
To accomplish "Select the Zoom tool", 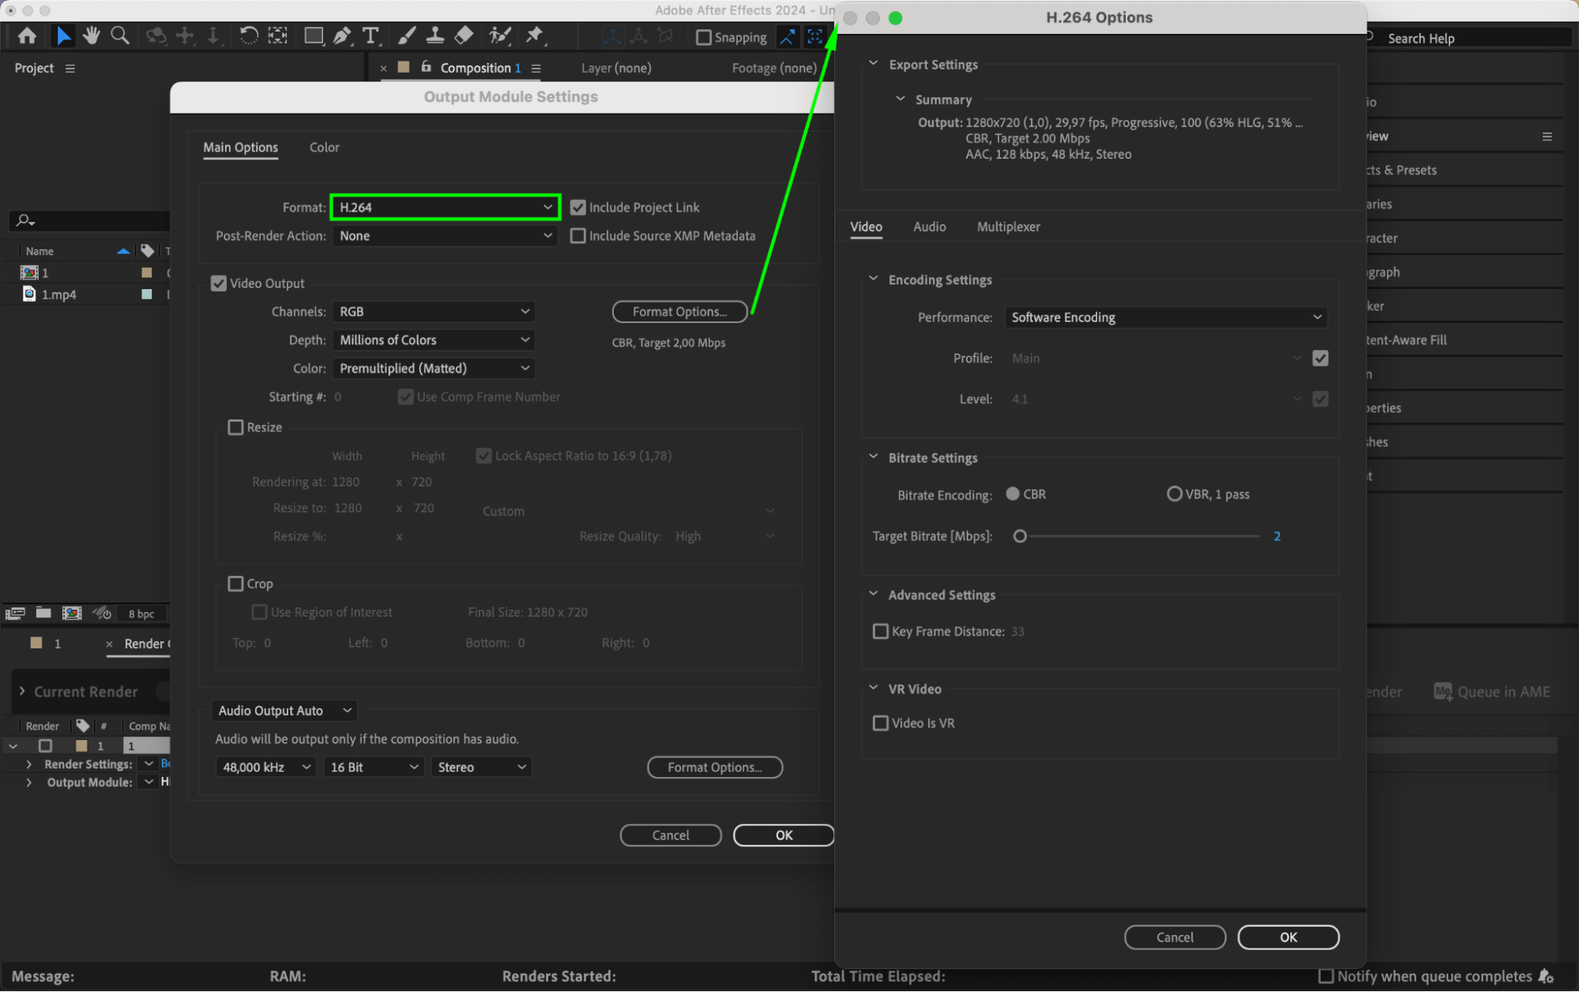I will tap(120, 36).
